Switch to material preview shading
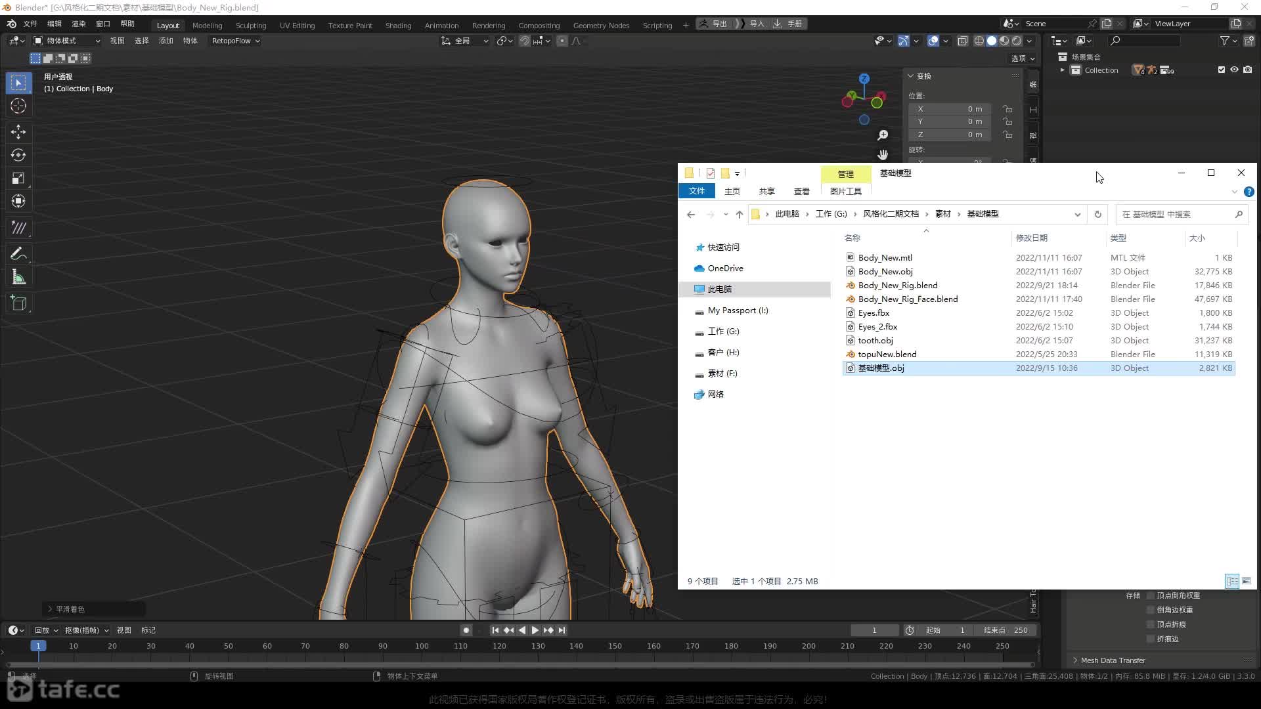Image resolution: width=1261 pixels, height=709 pixels. coord(1004,41)
